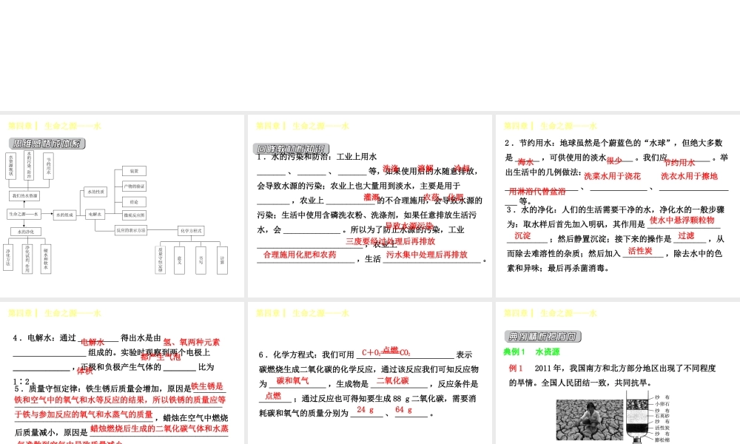
Task: Select the red answer 三废要经过处理后再排放
Action: click(x=390, y=241)
